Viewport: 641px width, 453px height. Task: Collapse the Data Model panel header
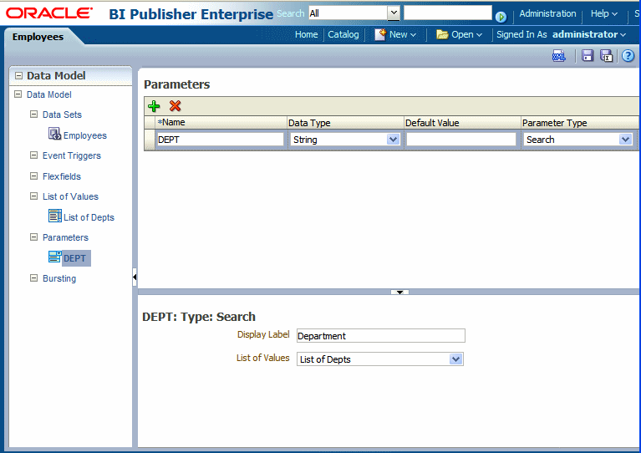coord(19,75)
